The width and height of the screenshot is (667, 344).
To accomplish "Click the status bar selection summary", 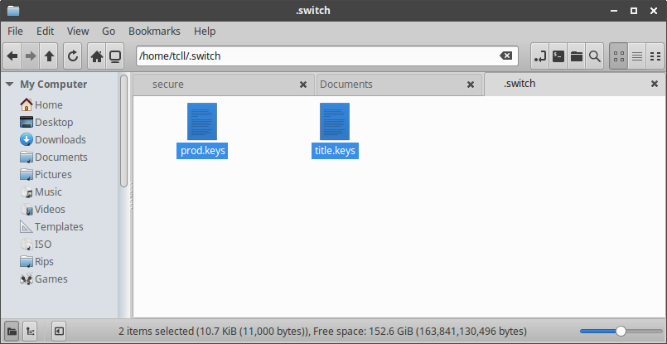I will click(322, 332).
